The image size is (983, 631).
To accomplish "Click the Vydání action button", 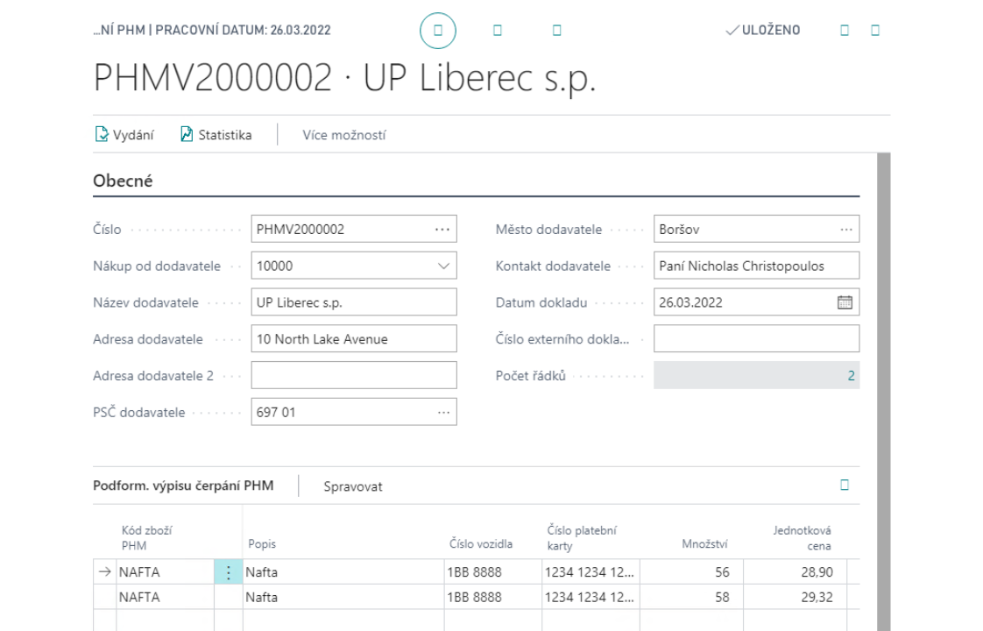I will 124,135.
